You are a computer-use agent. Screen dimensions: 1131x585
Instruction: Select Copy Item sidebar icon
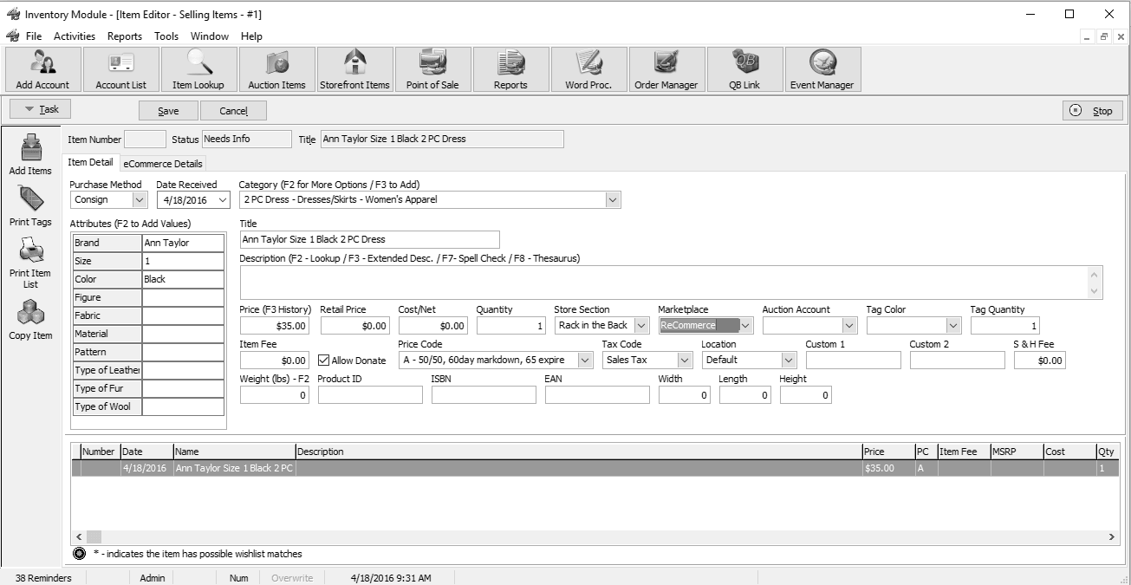coord(30,319)
